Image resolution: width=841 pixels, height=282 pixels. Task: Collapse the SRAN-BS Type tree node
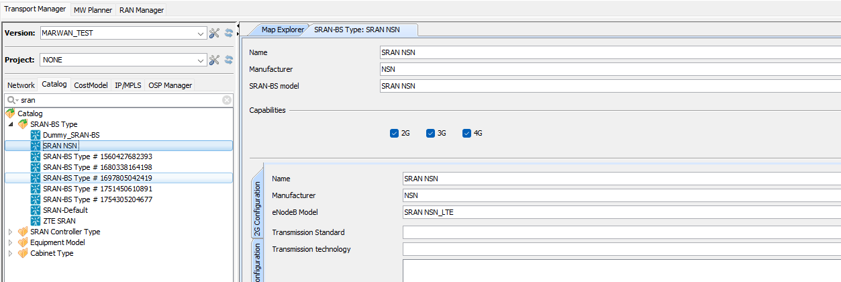(10, 124)
